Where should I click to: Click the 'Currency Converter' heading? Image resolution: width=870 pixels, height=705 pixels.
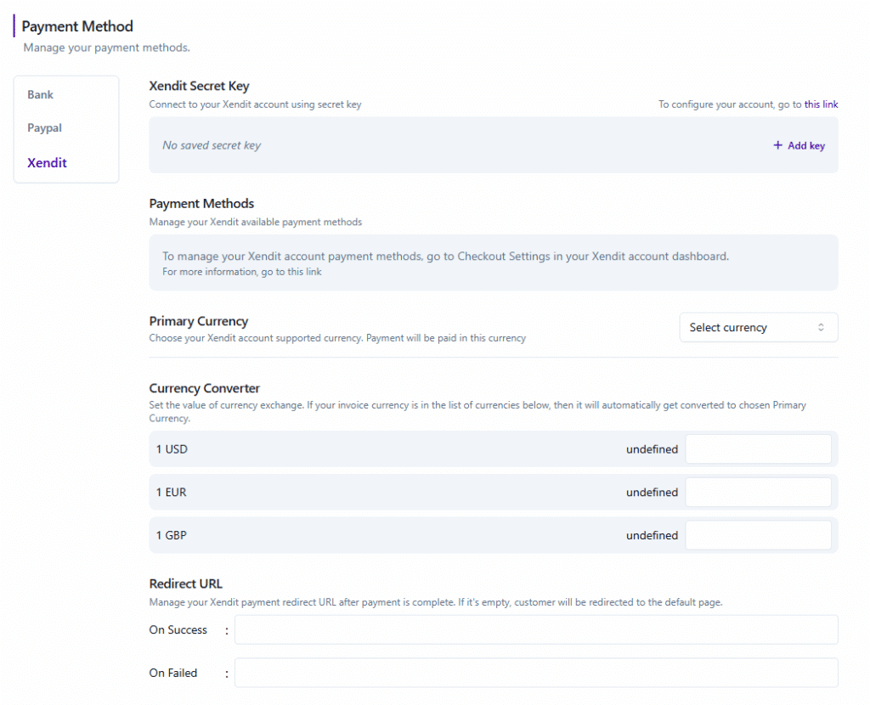204,388
